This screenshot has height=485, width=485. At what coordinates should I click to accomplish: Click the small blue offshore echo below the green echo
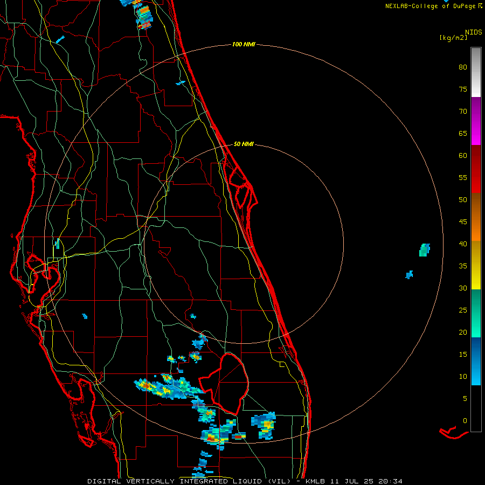point(409,275)
